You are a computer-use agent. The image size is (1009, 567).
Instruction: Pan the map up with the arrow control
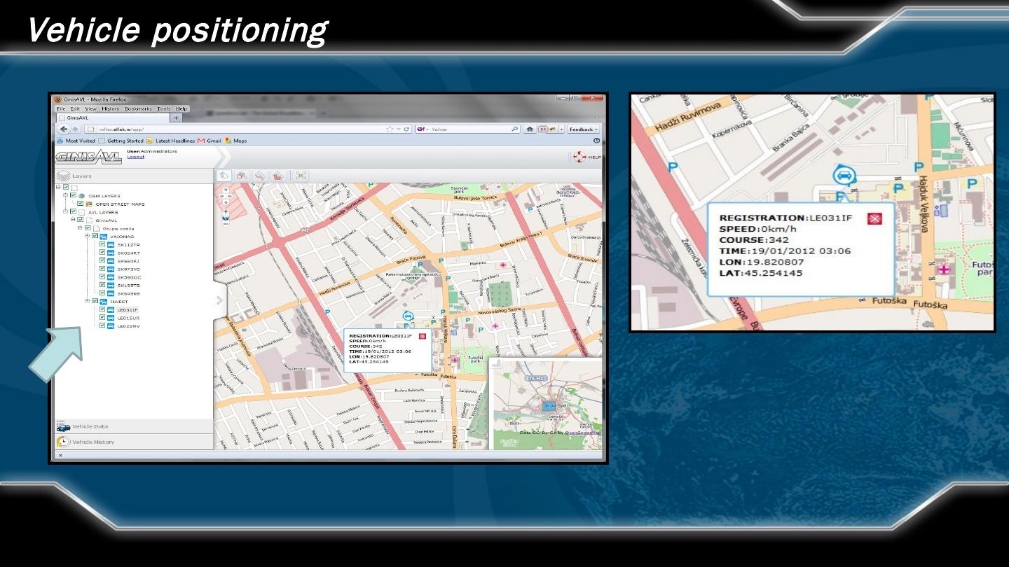(x=226, y=189)
